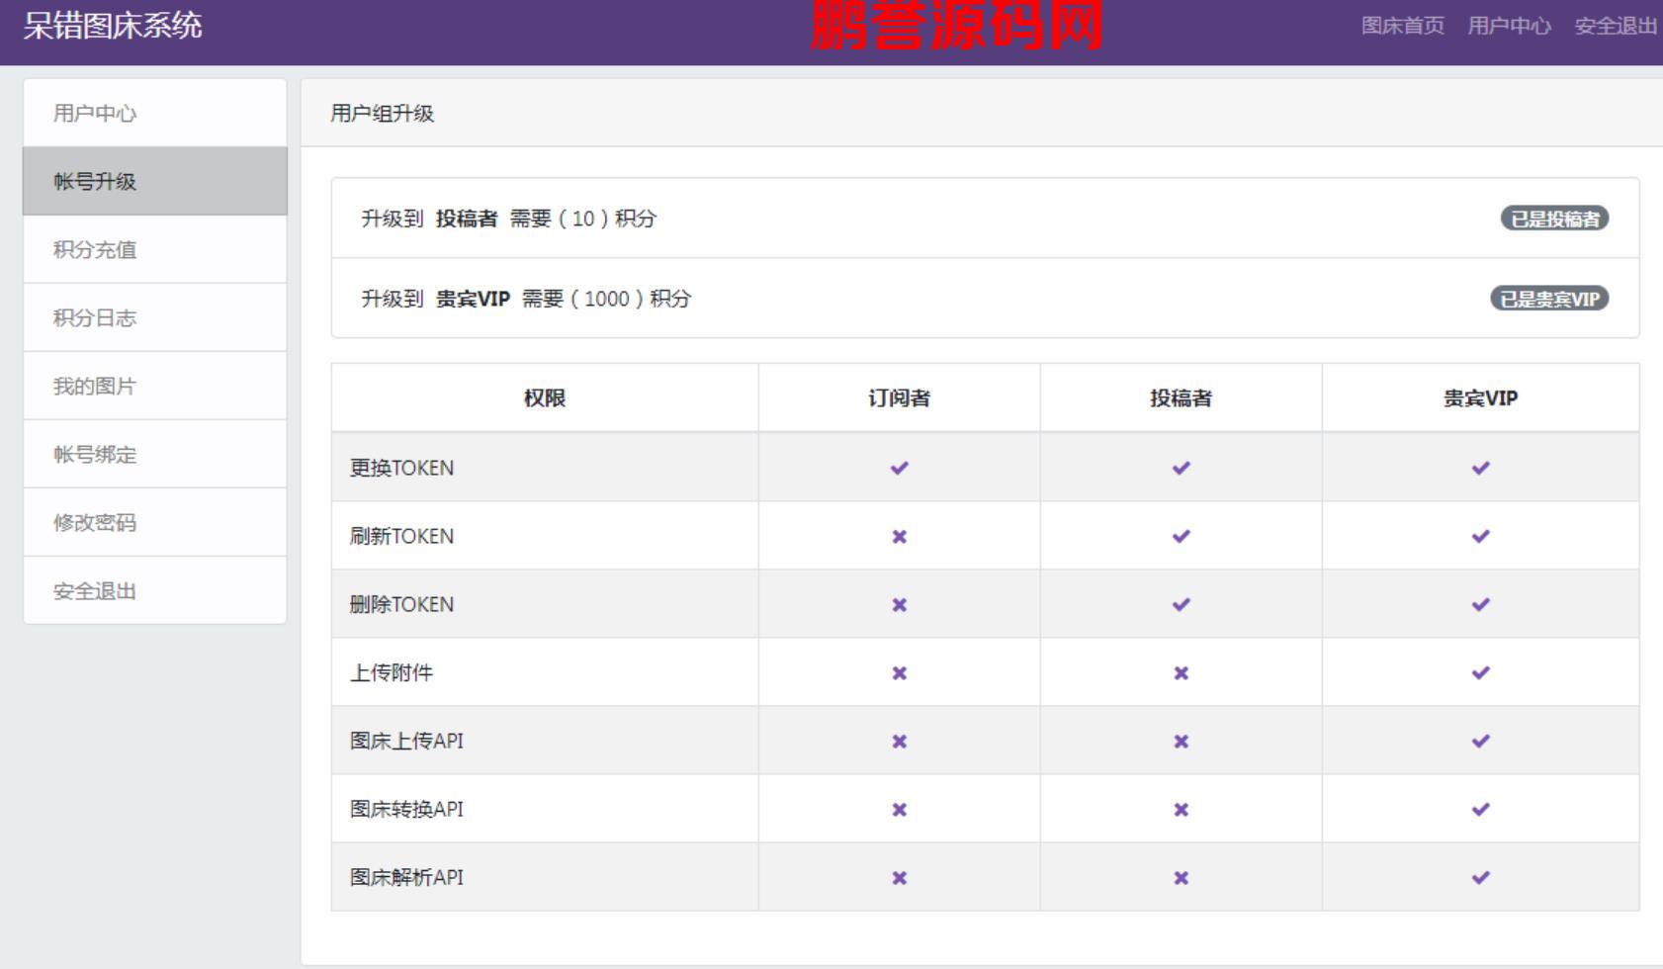The height and width of the screenshot is (969, 1663).
Task: Click the 投稿者 column header
Action: [1181, 397]
